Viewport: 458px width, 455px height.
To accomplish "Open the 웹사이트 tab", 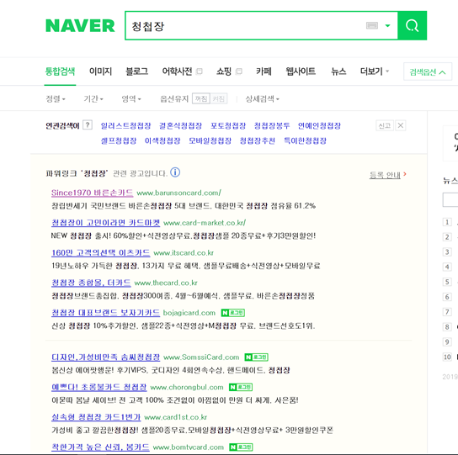I will click(301, 71).
